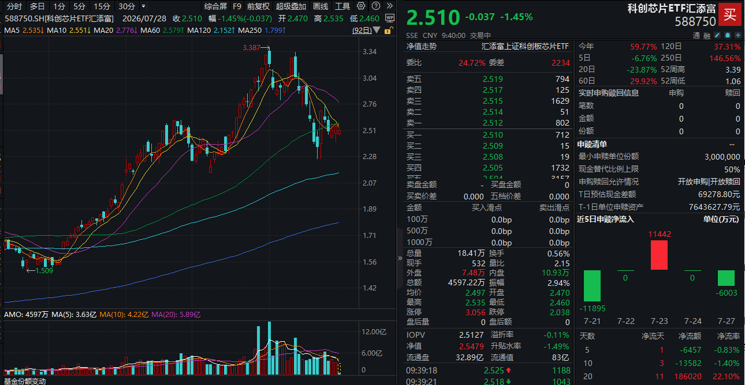Click the WP icon beside price header

pos(390,18)
